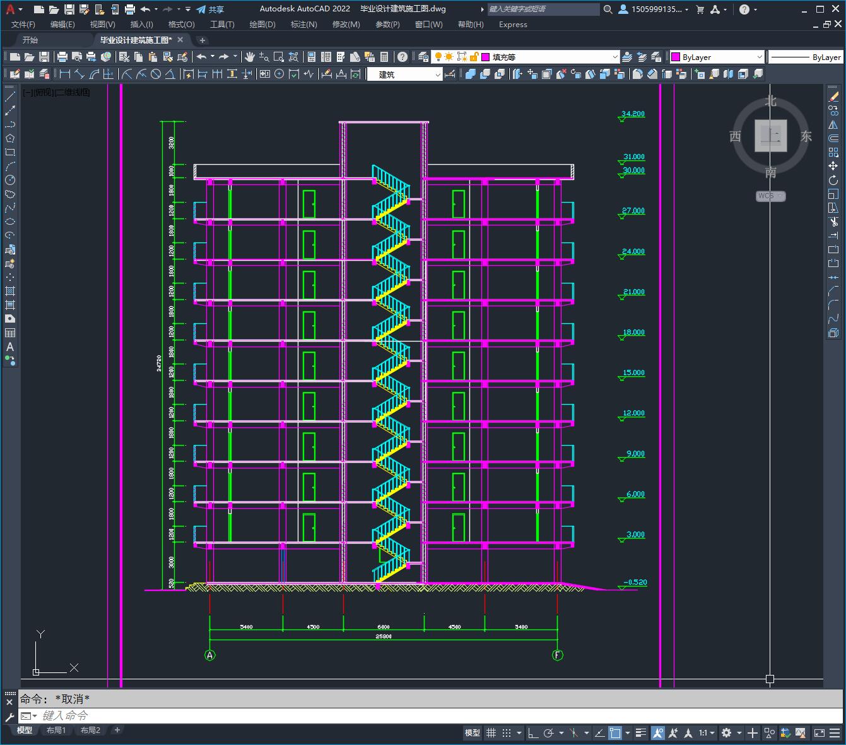The height and width of the screenshot is (745, 846).
Task: Select the Rectangle draw tool
Action: 10,152
